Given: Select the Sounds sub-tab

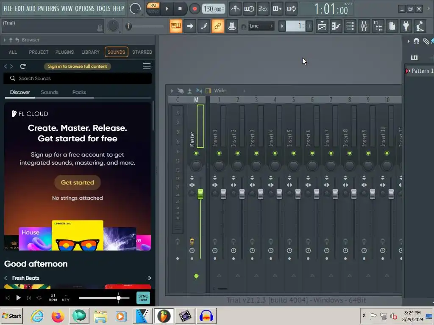Looking at the screenshot, I should (x=50, y=92).
